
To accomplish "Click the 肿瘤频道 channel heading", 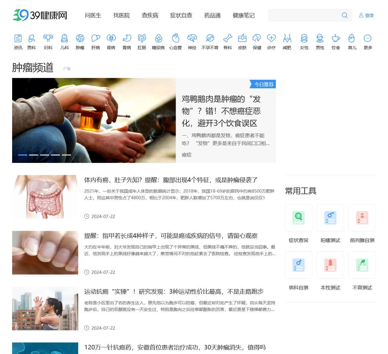I will point(33,67).
